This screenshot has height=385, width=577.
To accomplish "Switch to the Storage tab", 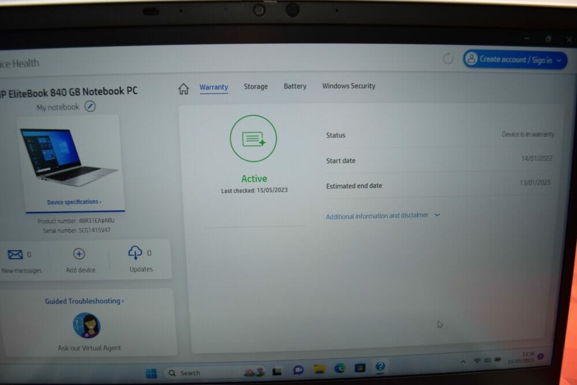I will [256, 87].
